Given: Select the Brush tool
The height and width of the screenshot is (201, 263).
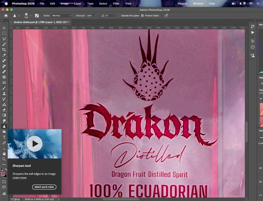Looking at the screenshot, I should (x=4, y=88).
